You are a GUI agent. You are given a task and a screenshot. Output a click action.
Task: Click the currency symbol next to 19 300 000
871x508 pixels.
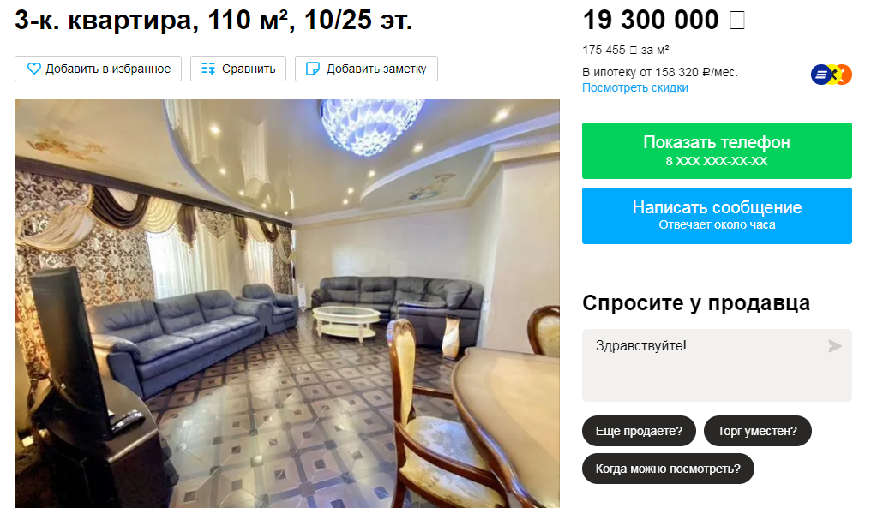[x=737, y=21]
